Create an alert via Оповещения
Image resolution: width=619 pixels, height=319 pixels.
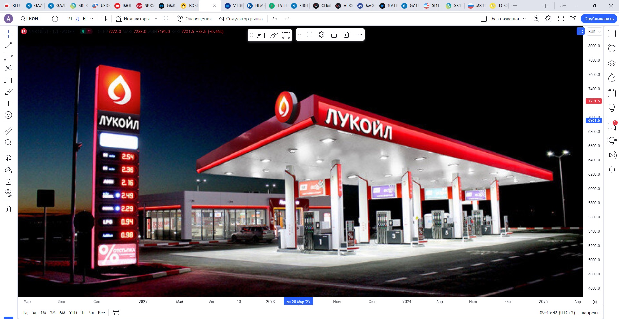(194, 19)
